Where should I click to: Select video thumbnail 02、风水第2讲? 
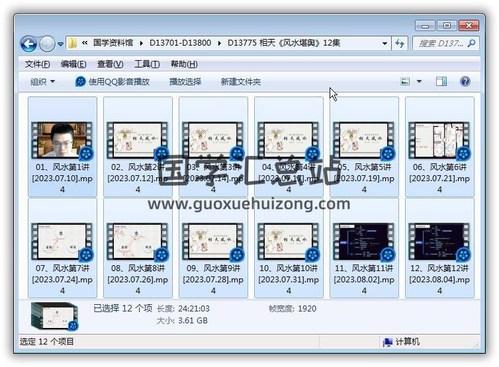coord(138,140)
